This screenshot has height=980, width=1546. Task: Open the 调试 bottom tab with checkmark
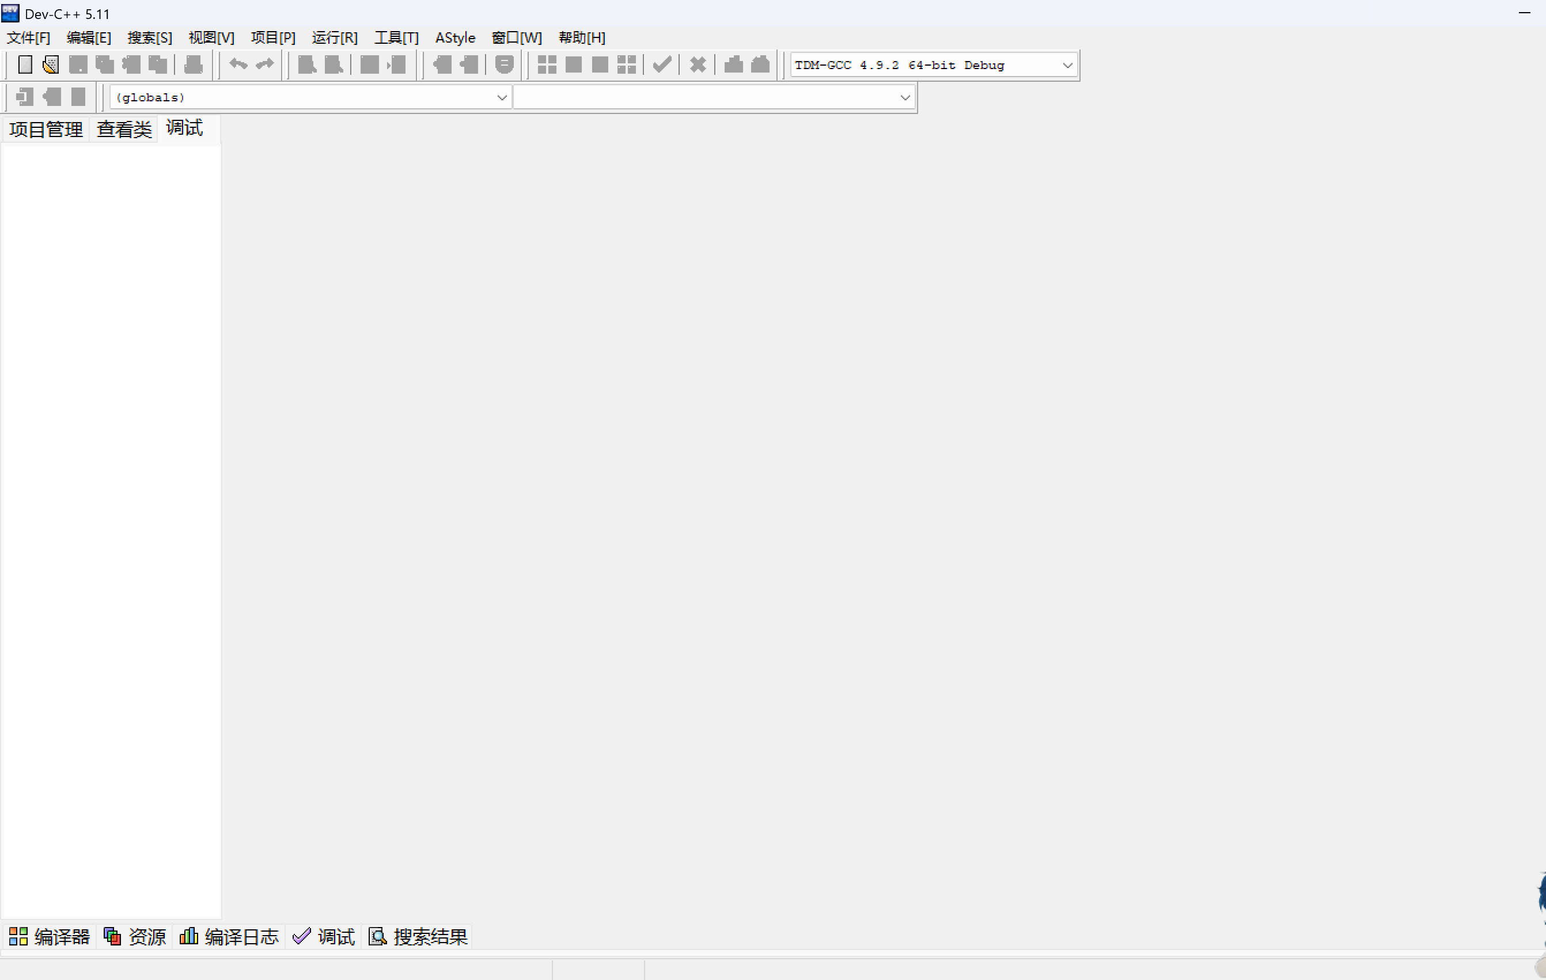tap(324, 937)
